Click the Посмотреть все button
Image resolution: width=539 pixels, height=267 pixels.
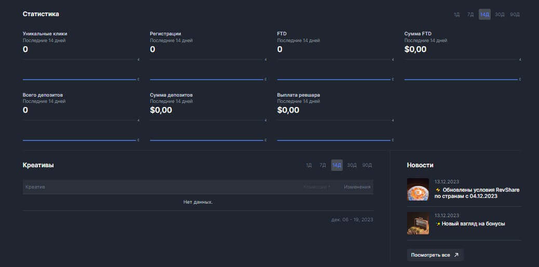coord(435,255)
